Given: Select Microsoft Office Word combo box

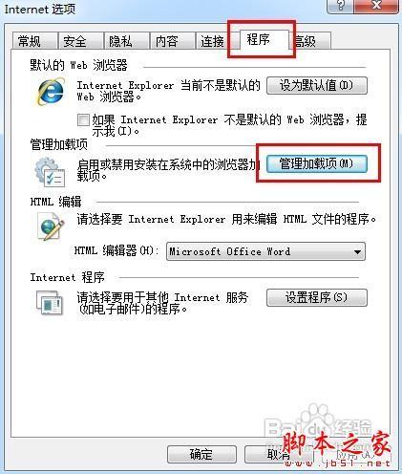Looking at the screenshot, I should 265,251.
